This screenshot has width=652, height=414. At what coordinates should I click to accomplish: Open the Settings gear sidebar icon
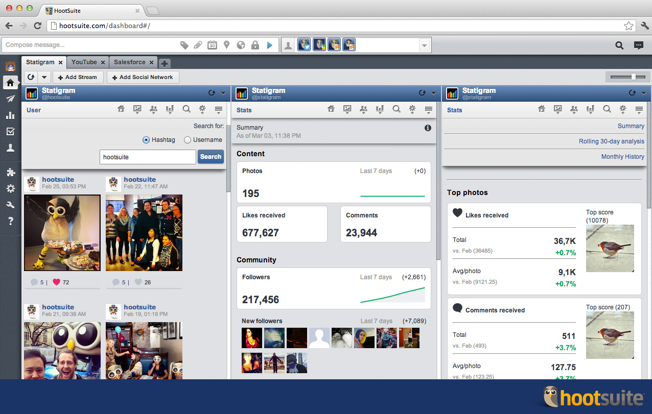click(x=10, y=188)
